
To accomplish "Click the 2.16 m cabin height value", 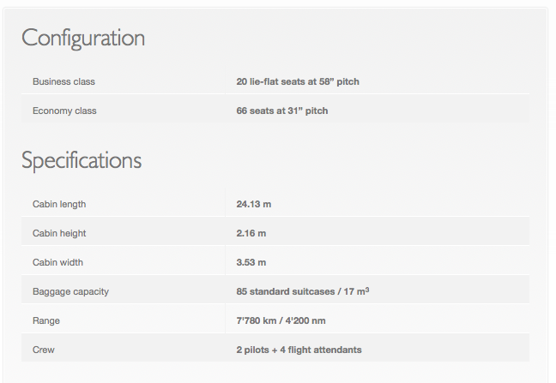I will pos(251,233).
